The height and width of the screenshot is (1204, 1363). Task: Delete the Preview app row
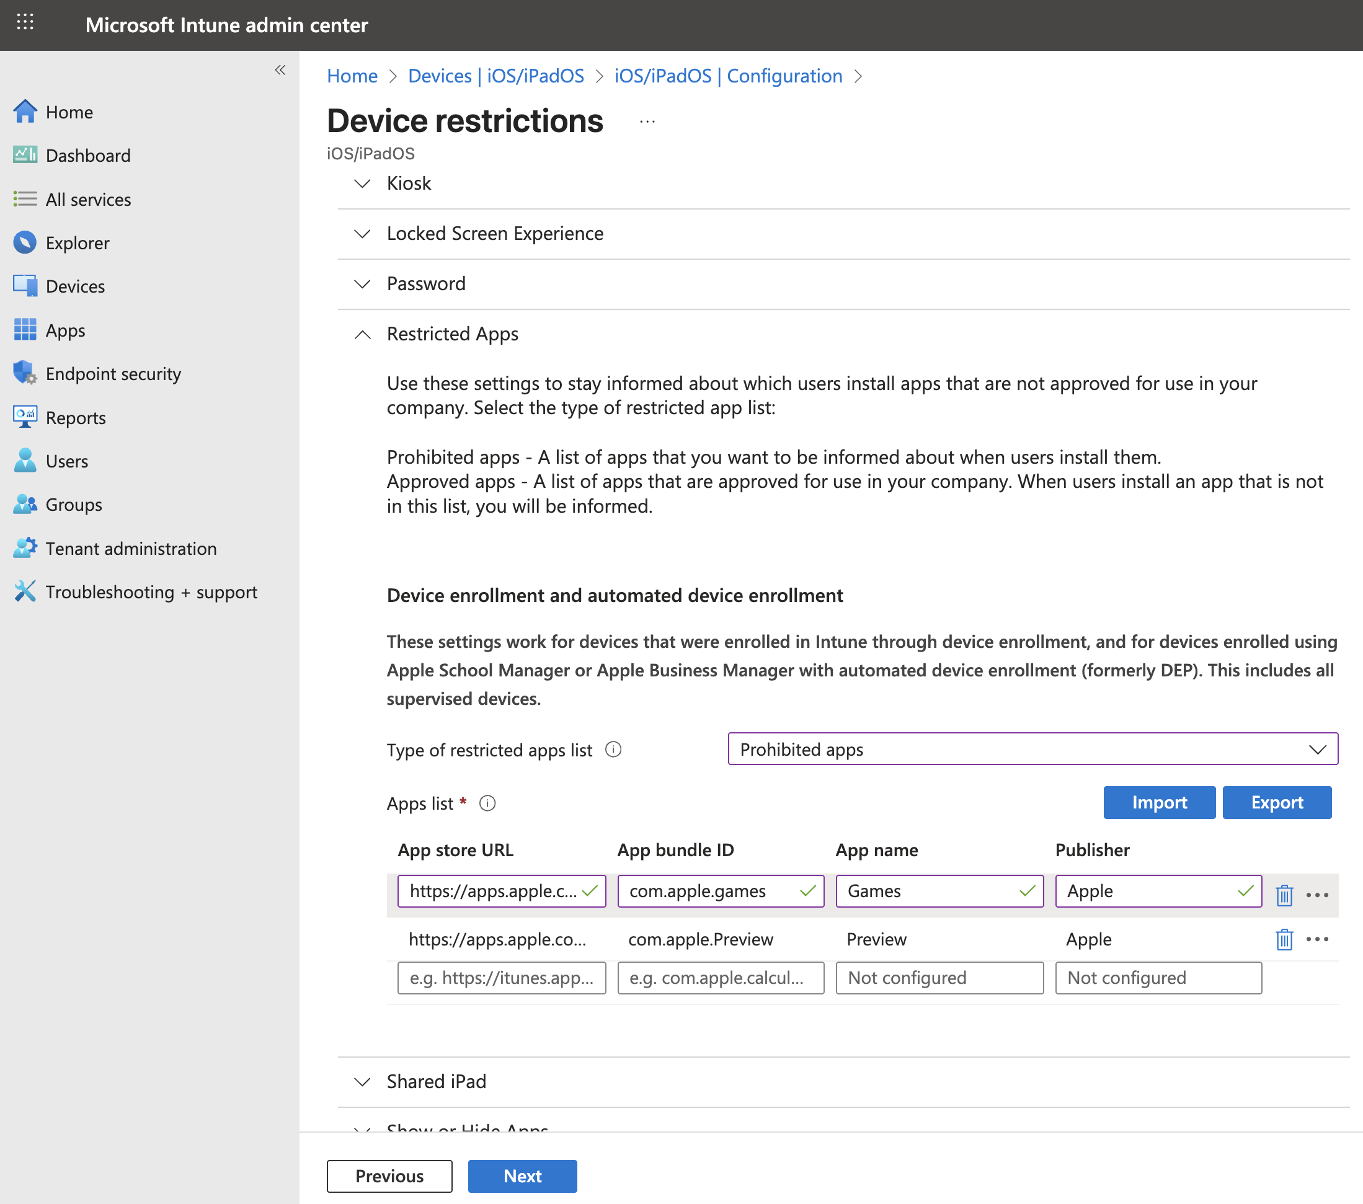pos(1284,939)
